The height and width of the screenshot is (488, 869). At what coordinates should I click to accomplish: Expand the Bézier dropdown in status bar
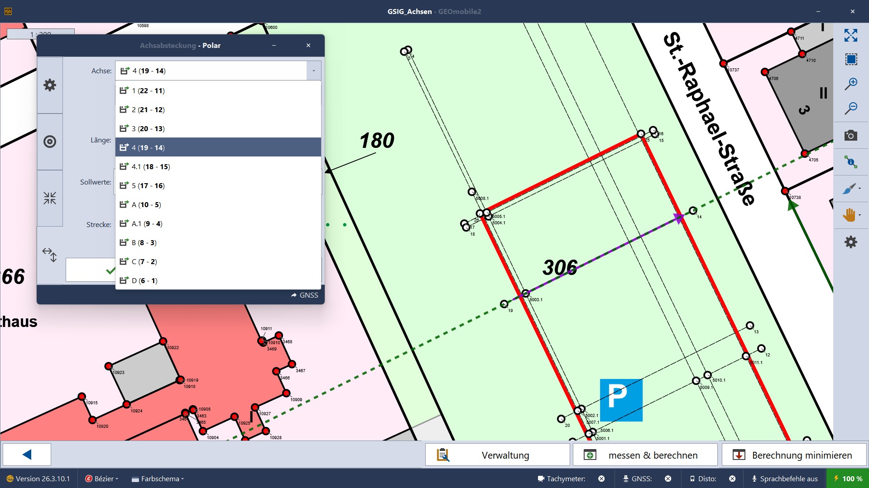102,479
